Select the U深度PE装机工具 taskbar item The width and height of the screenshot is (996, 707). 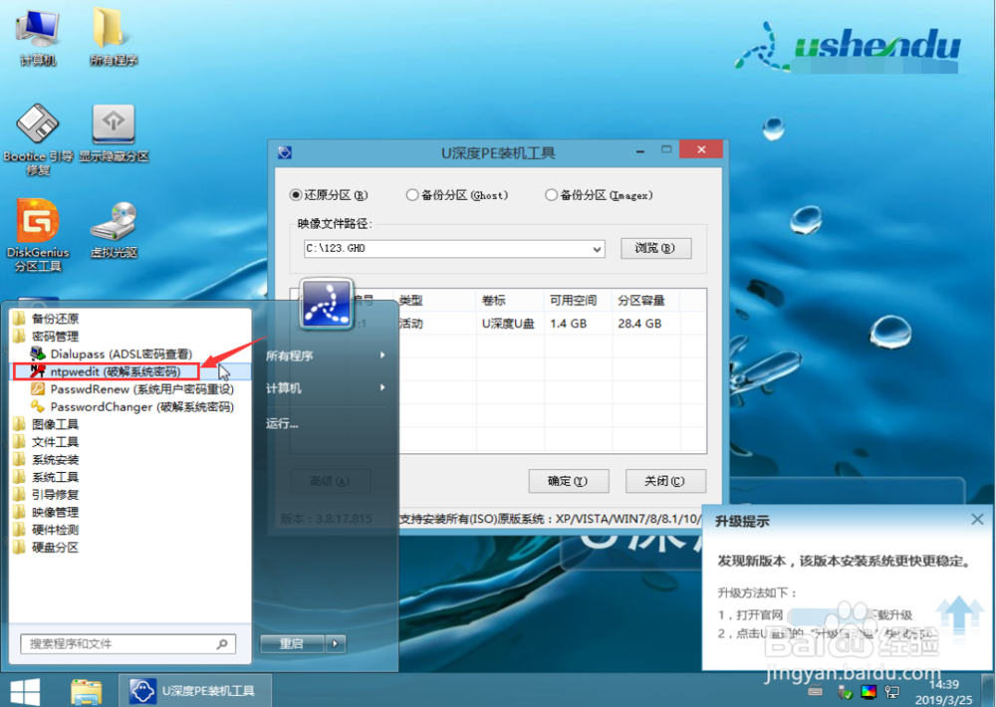(x=195, y=690)
